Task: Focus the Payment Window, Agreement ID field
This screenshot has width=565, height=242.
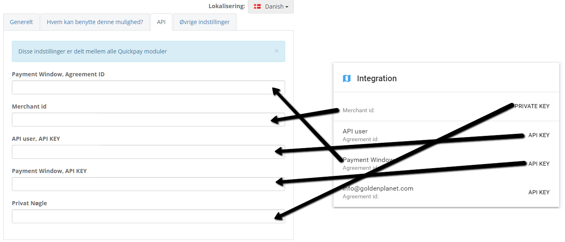Action: click(x=149, y=87)
